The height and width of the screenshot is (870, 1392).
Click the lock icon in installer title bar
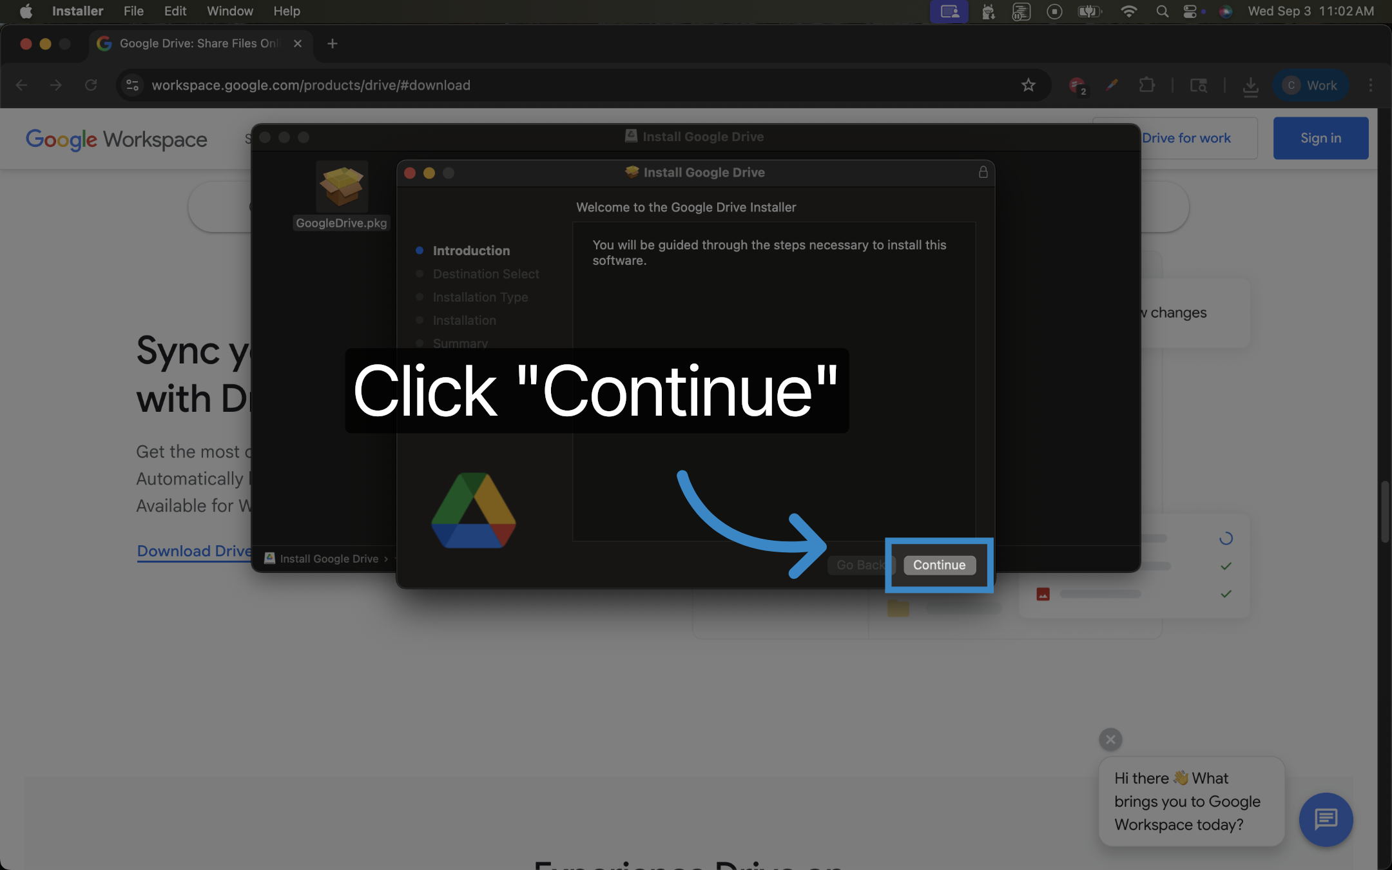click(983, 172)
